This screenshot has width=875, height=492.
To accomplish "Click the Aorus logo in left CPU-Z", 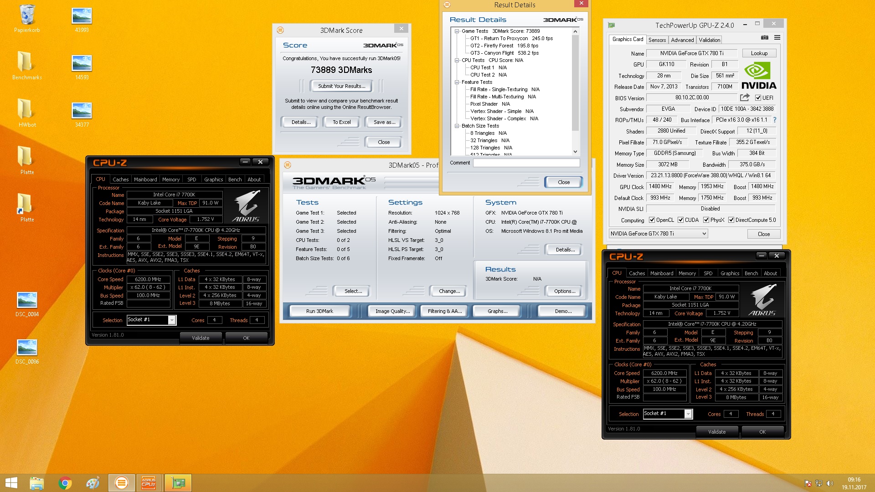I will click(x=247, y=206).
